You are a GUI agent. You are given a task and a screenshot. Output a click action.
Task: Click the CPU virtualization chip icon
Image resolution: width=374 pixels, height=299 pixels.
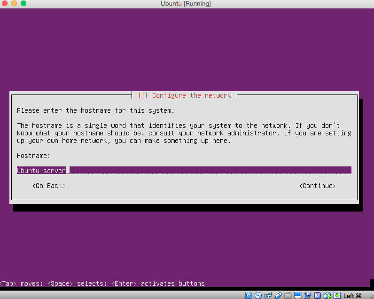[x=318, y=295]
